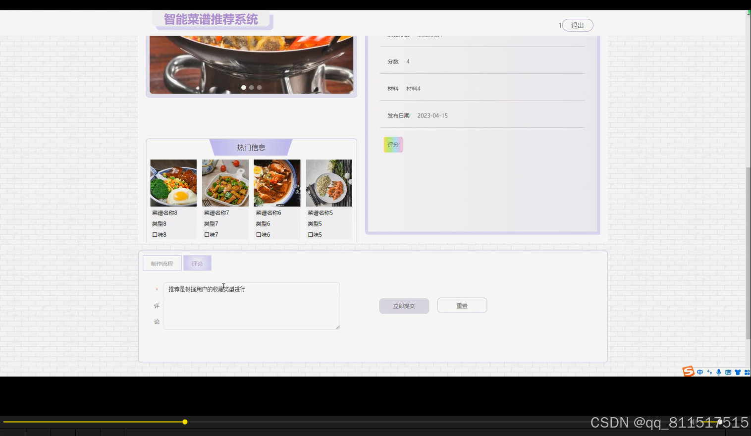
Task: Click the 重置 reset button
Action: click(462, 306)
